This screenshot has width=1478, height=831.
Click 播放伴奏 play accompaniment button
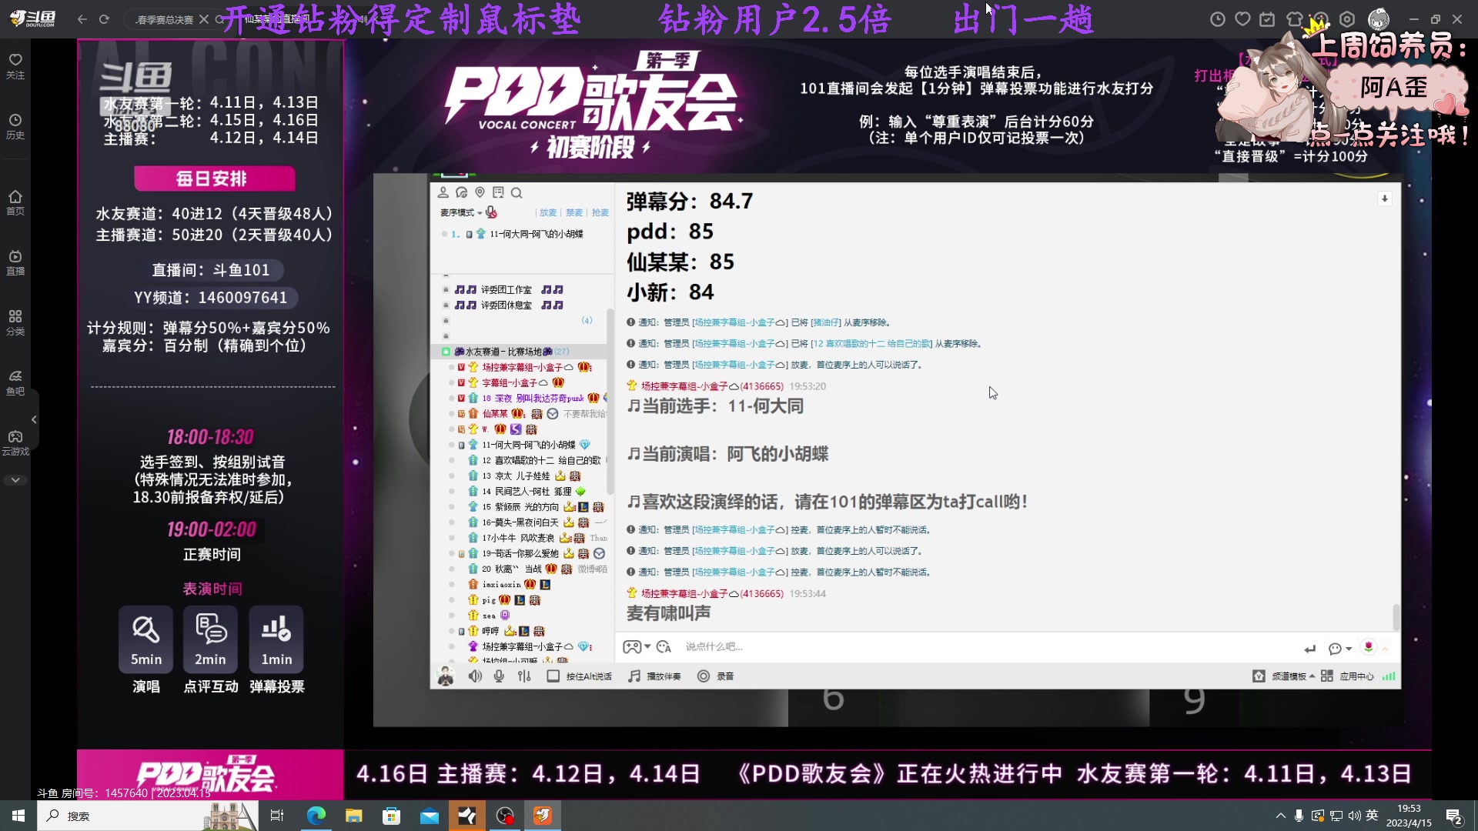654,676
